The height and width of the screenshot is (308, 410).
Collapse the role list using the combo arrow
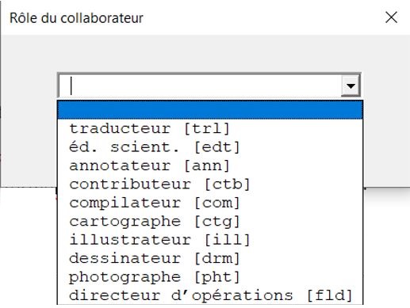[x=351, y=86]
